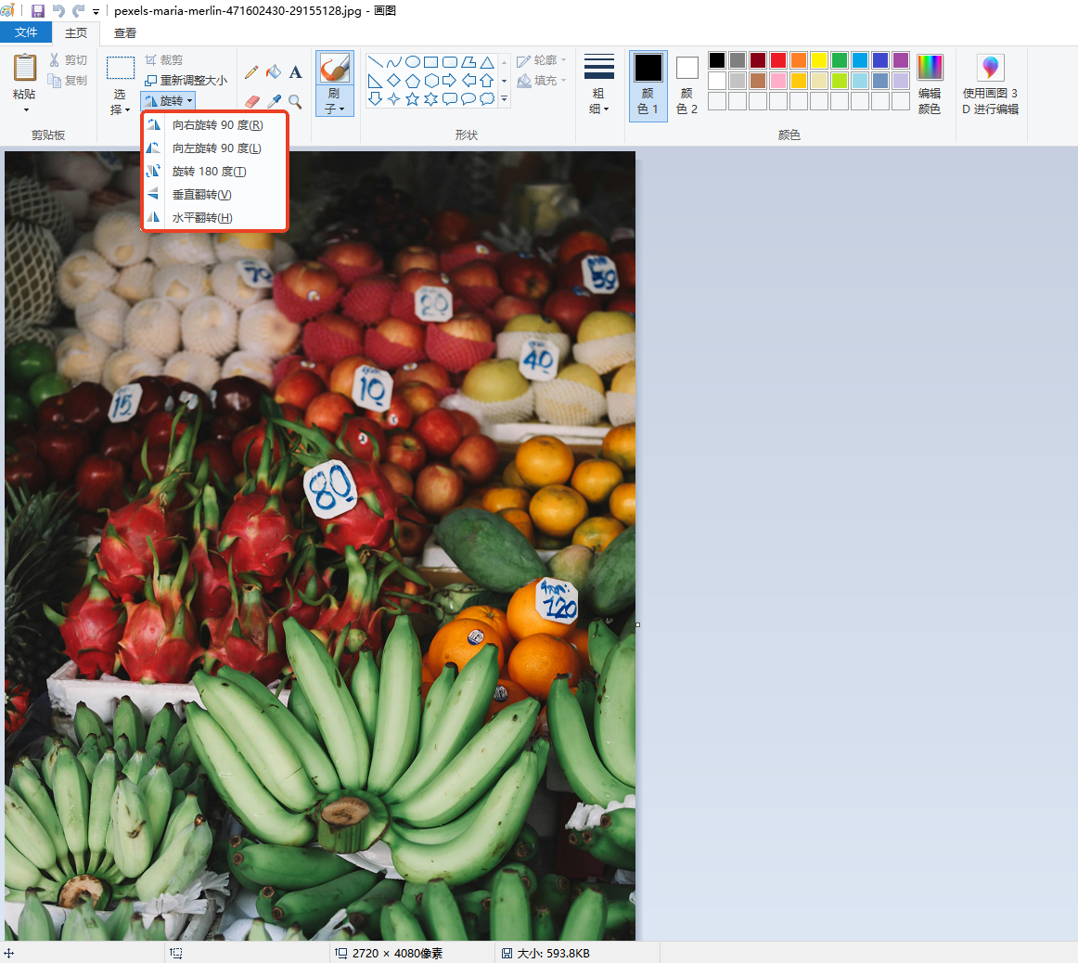This screenshot has height=963, width=1078.
Task: Click the 重新调整大小 resize button
Action: (186, 81)
